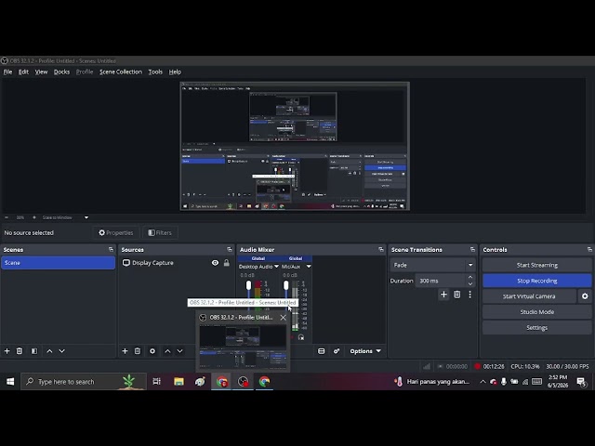This screenshot has height=446, width=595.
Task: Click the Properties button
Action: coord(116,233)
